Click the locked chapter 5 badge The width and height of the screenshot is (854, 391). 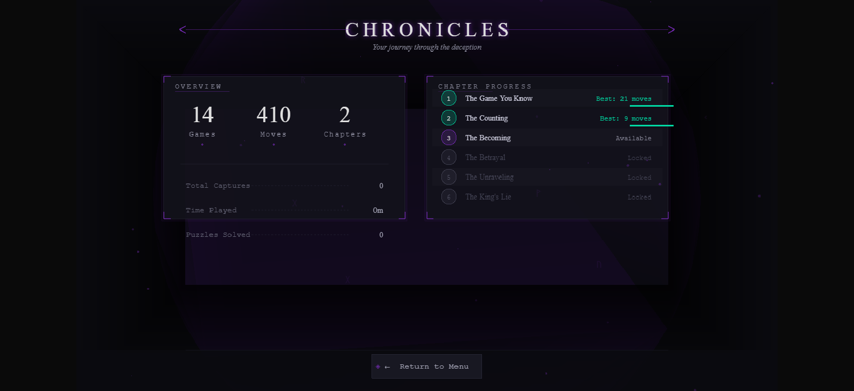pos(449,177)
